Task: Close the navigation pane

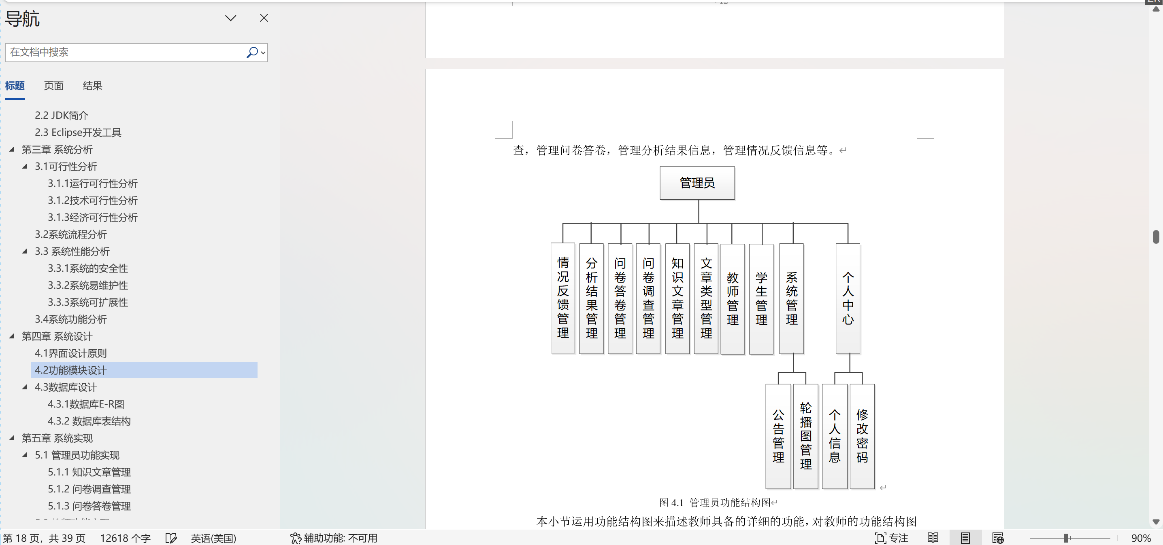Action: tap(264, 18)
